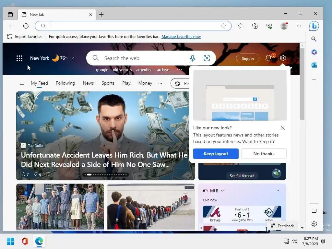Screen dimensions: 332x249
Task: Switch to Following tab
Action: [x=65, y=83]
